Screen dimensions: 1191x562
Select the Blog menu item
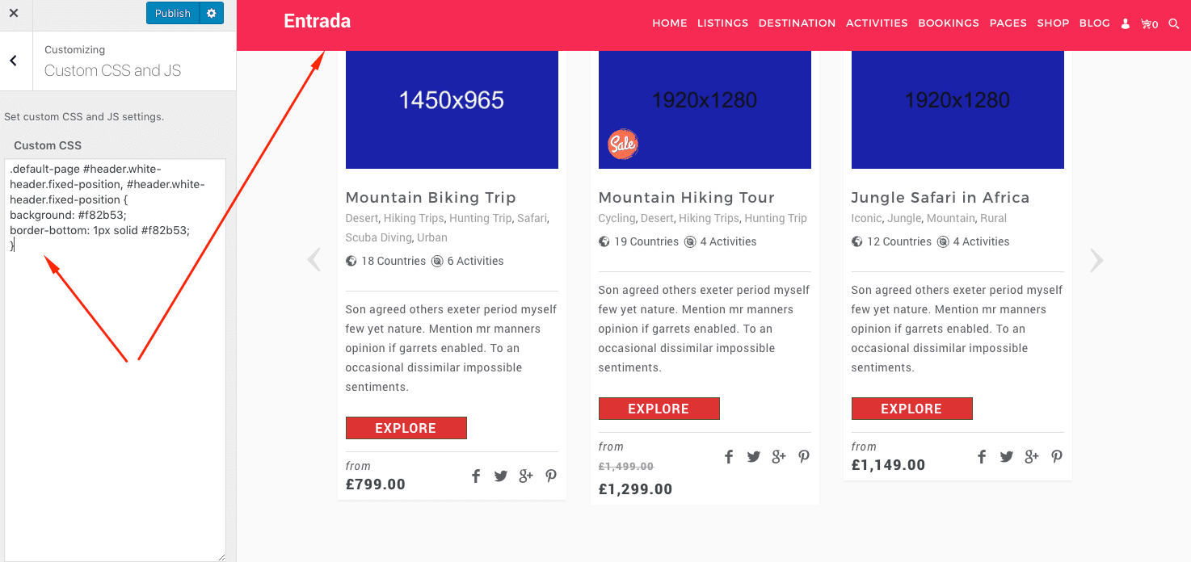tap(1094, 23)
